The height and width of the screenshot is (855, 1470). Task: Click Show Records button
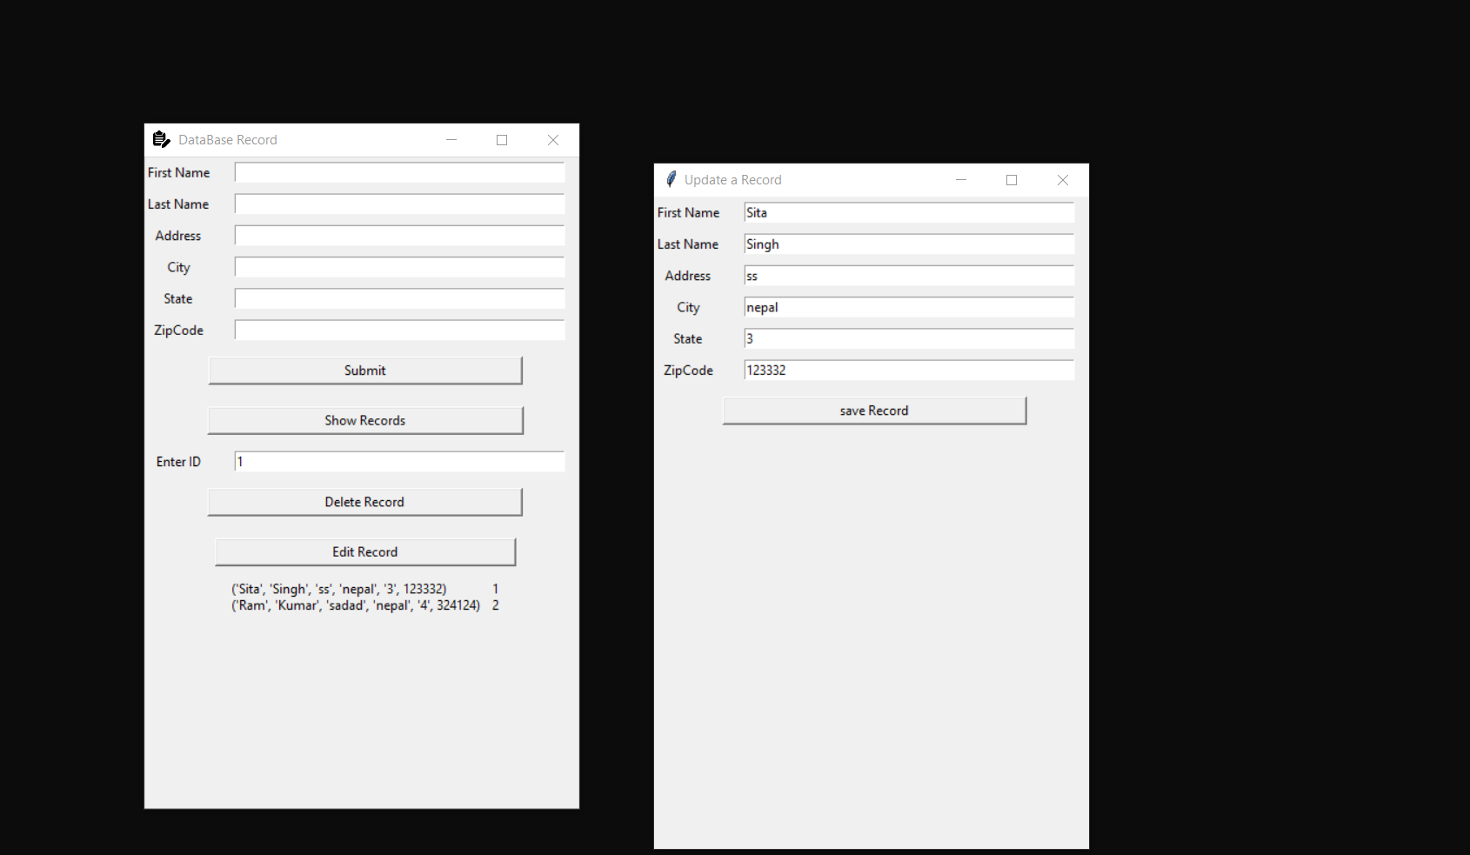(x=364, y=420)
